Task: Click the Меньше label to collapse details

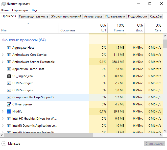Action: [x=14, y=144]
